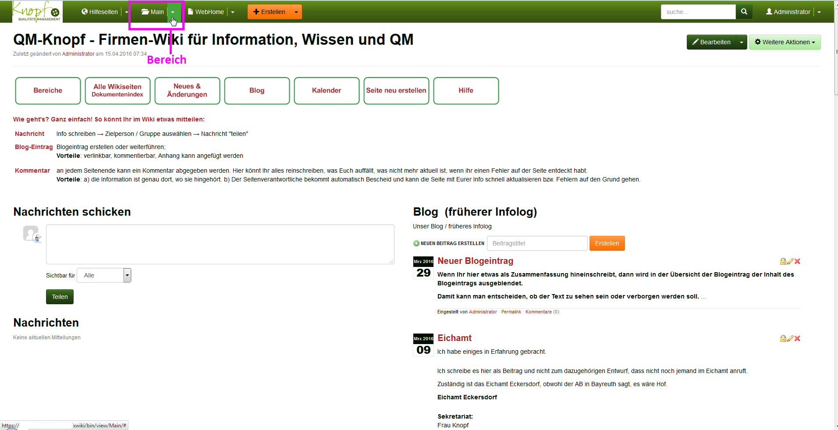The width and height of the screenshot is (838, 430).
Task: Edit Neuer Blogeintrag via pencil icon
Action: coord(790,261)
